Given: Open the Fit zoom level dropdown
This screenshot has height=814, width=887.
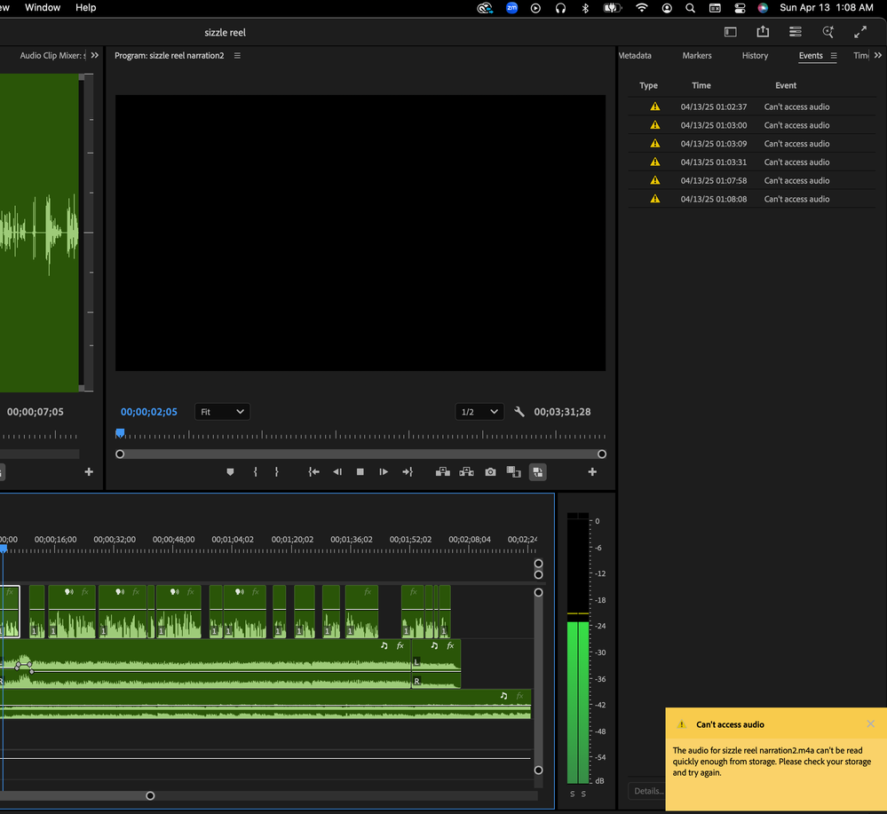Looking at the screenshot, I should [x=222, y=412].
